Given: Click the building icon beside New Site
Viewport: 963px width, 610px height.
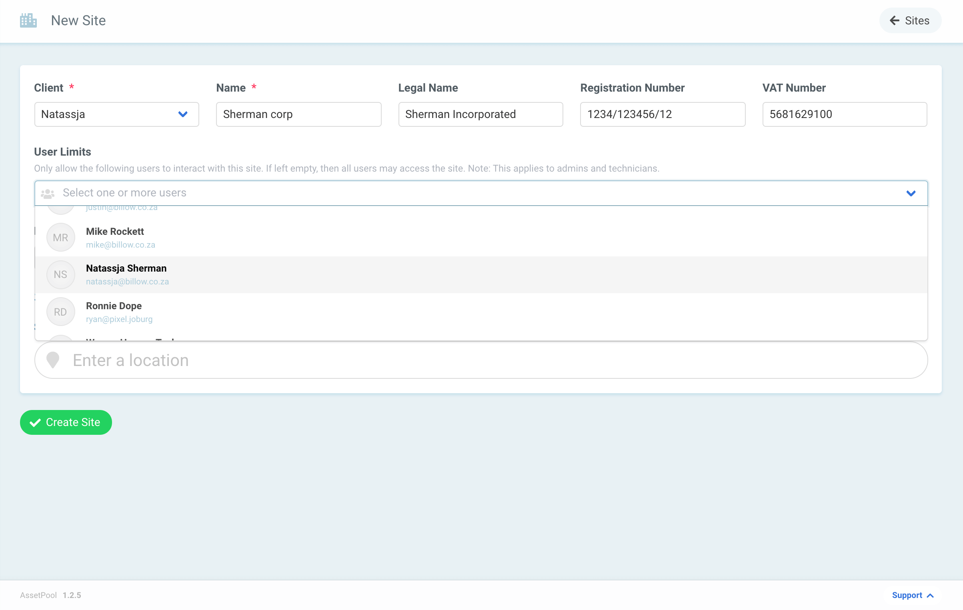Looking at the screenshot, I should tap(28, 20).
